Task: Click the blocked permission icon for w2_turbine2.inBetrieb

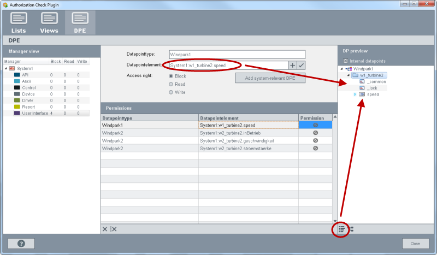Action: point(315,133)
